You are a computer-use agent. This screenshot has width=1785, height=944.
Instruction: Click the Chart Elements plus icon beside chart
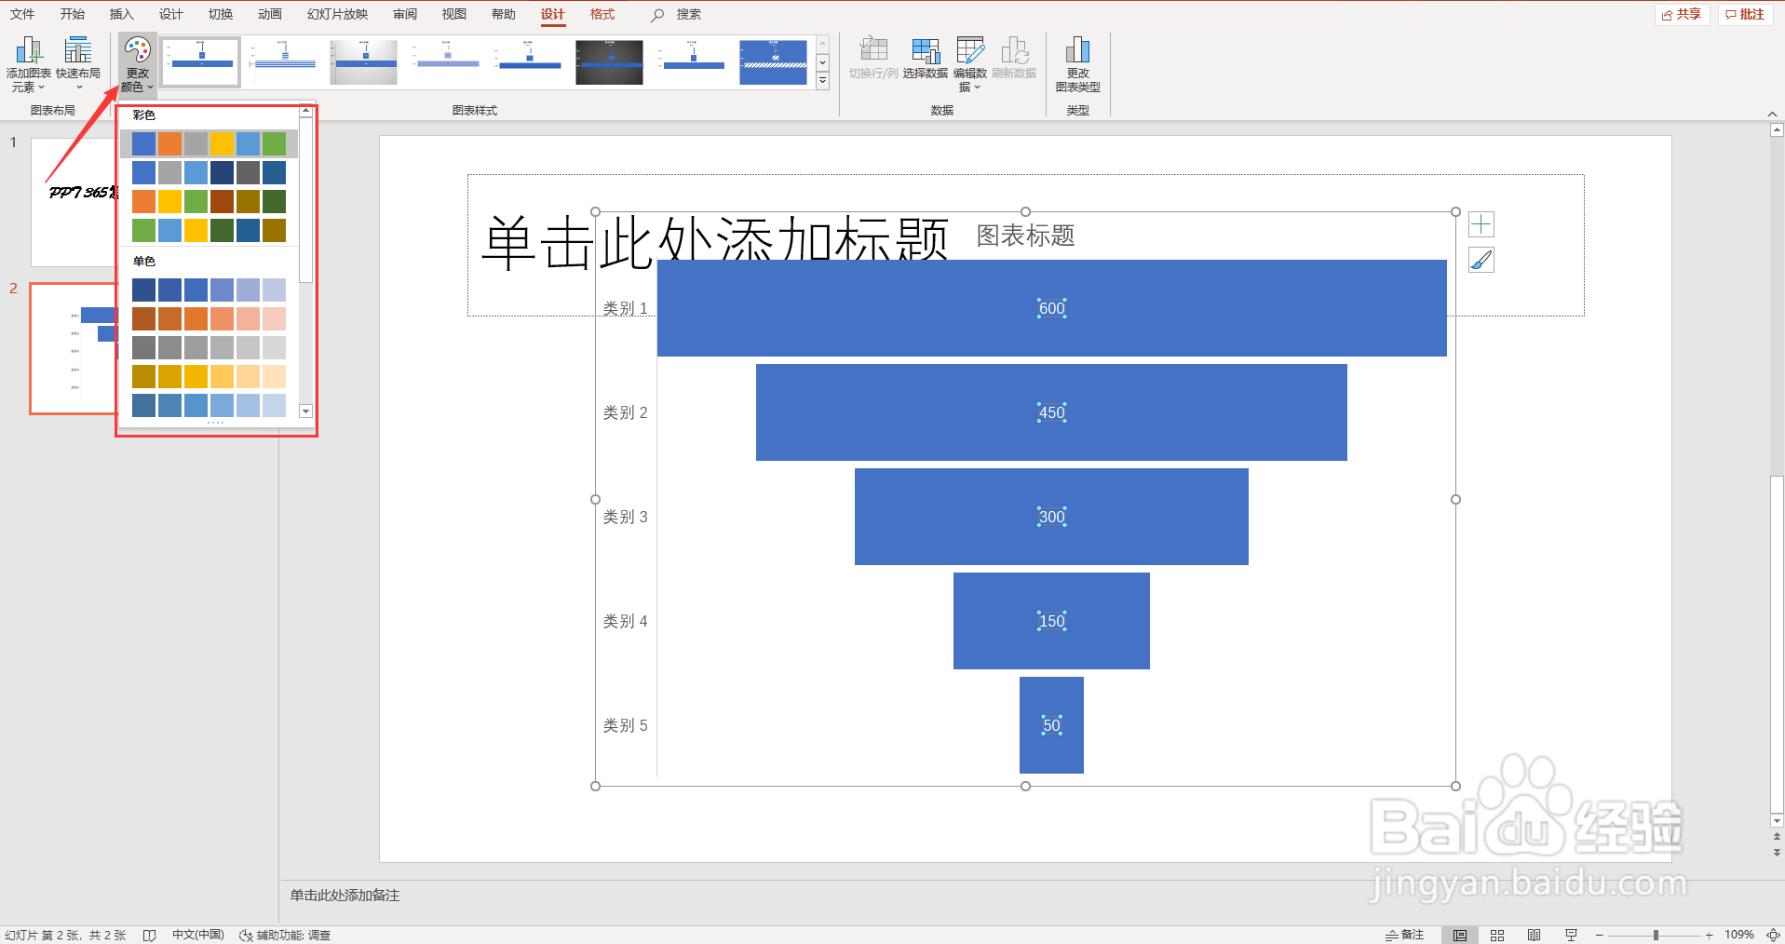(1481, 223)
